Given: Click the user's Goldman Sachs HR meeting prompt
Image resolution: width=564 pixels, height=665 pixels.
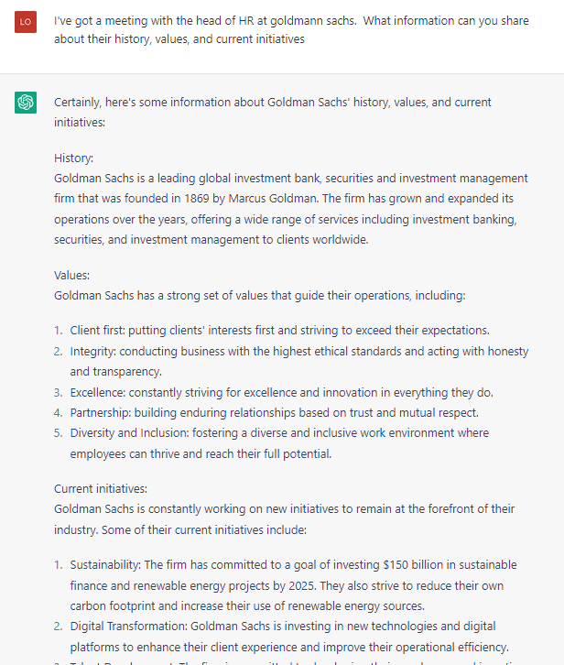Looking at the screenshot, I should [291, 29].
